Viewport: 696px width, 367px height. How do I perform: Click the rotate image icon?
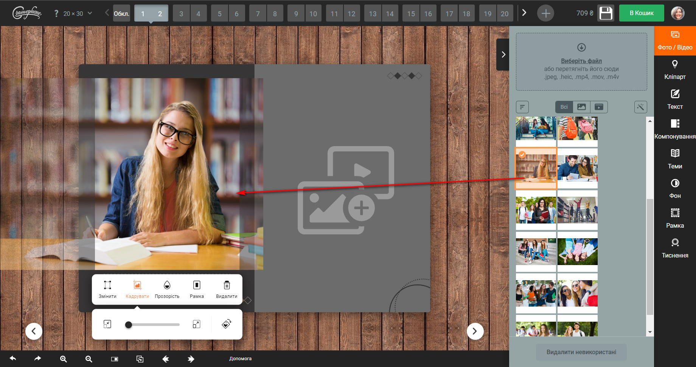[227, 324]
